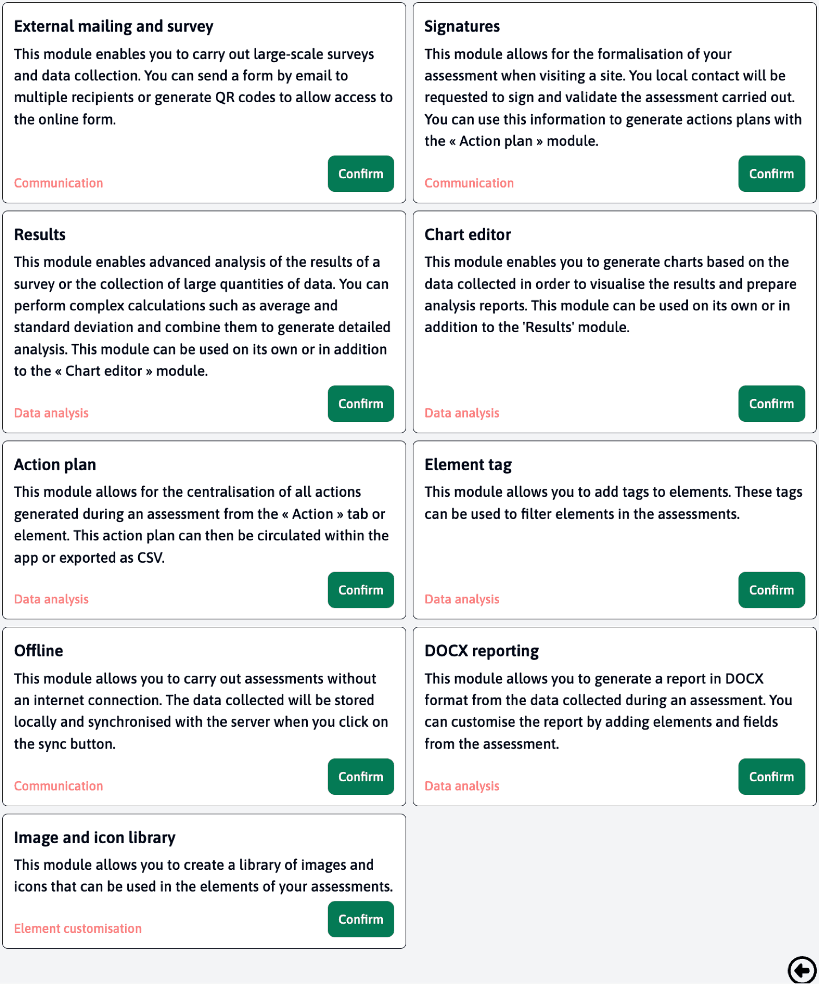This screenshot has height=984, width=819.
Task: Click Data analysis tag on Chart editor
Action: point(462,413)
